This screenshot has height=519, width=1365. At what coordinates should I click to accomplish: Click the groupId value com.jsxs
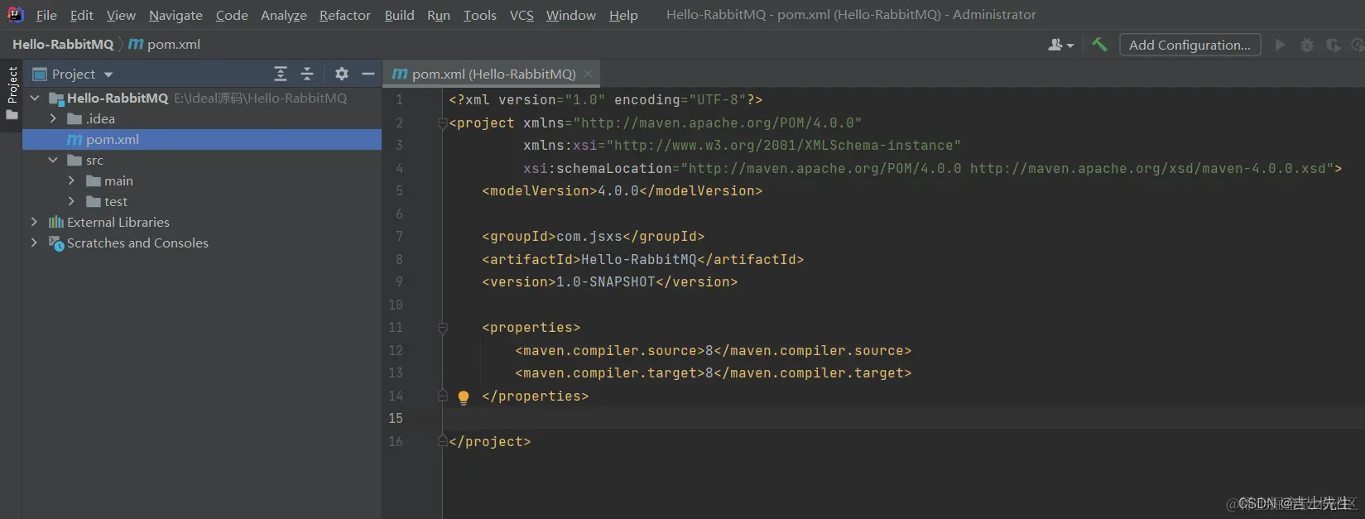[x=589, y=237]
